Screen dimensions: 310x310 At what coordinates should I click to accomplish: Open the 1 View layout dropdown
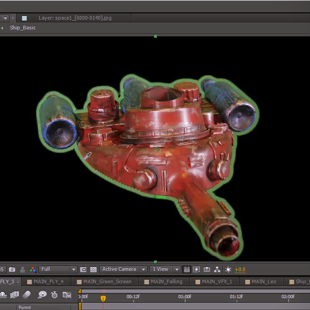coord(165,270)
